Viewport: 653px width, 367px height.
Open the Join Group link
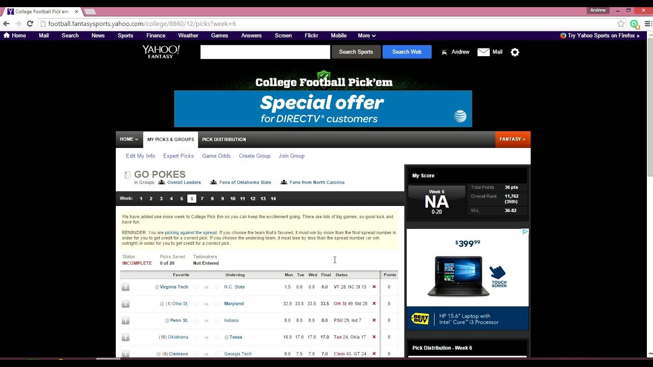coord(292,156)
